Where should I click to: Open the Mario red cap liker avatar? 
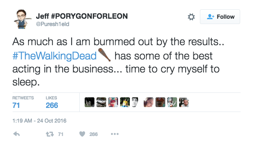pyautogui.click(x=160, y=102)
